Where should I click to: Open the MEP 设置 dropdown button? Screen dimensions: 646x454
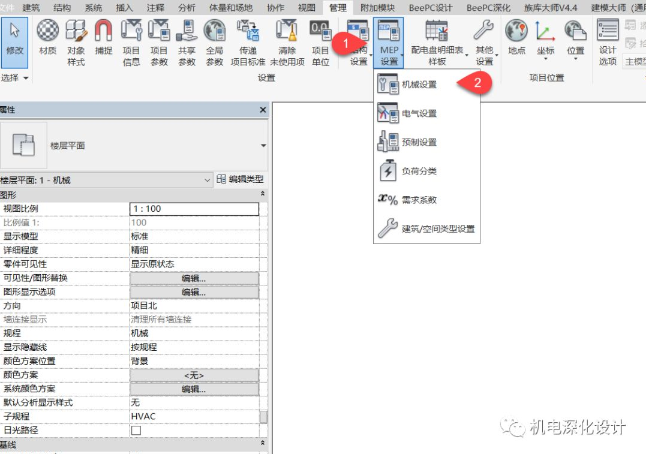pos(389,43)
